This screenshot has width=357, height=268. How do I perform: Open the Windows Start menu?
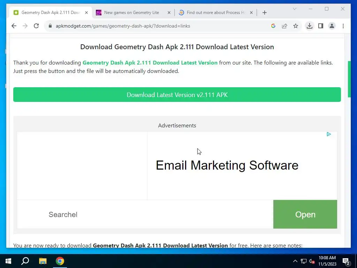8,261
